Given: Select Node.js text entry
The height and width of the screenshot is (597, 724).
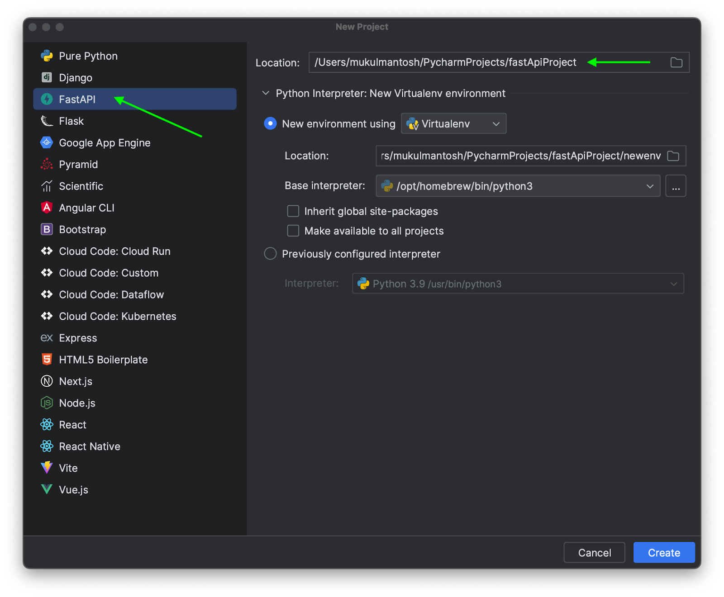Looking at the screenshot, I should tap(77, 403).
